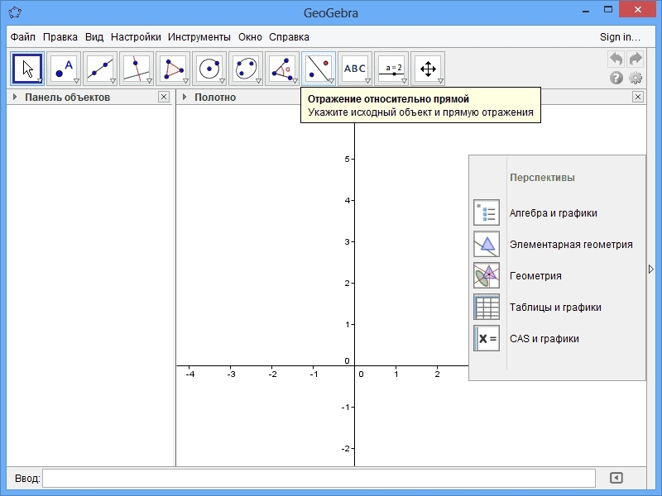Click the Undo arrow icon
This screenshot has width=662, height=496.
pos(616,59)
